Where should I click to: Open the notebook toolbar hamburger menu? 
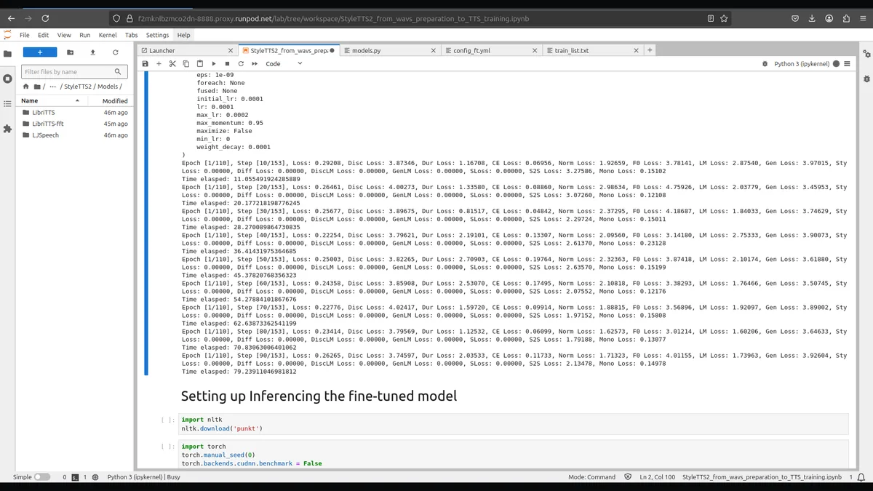pyautogui.click(x=848, y=64)
